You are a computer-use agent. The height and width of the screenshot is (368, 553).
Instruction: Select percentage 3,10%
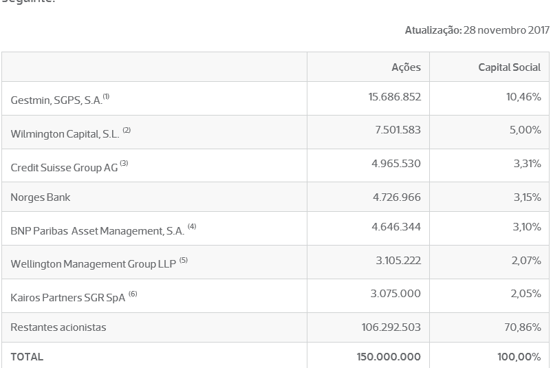coord(527,226)
